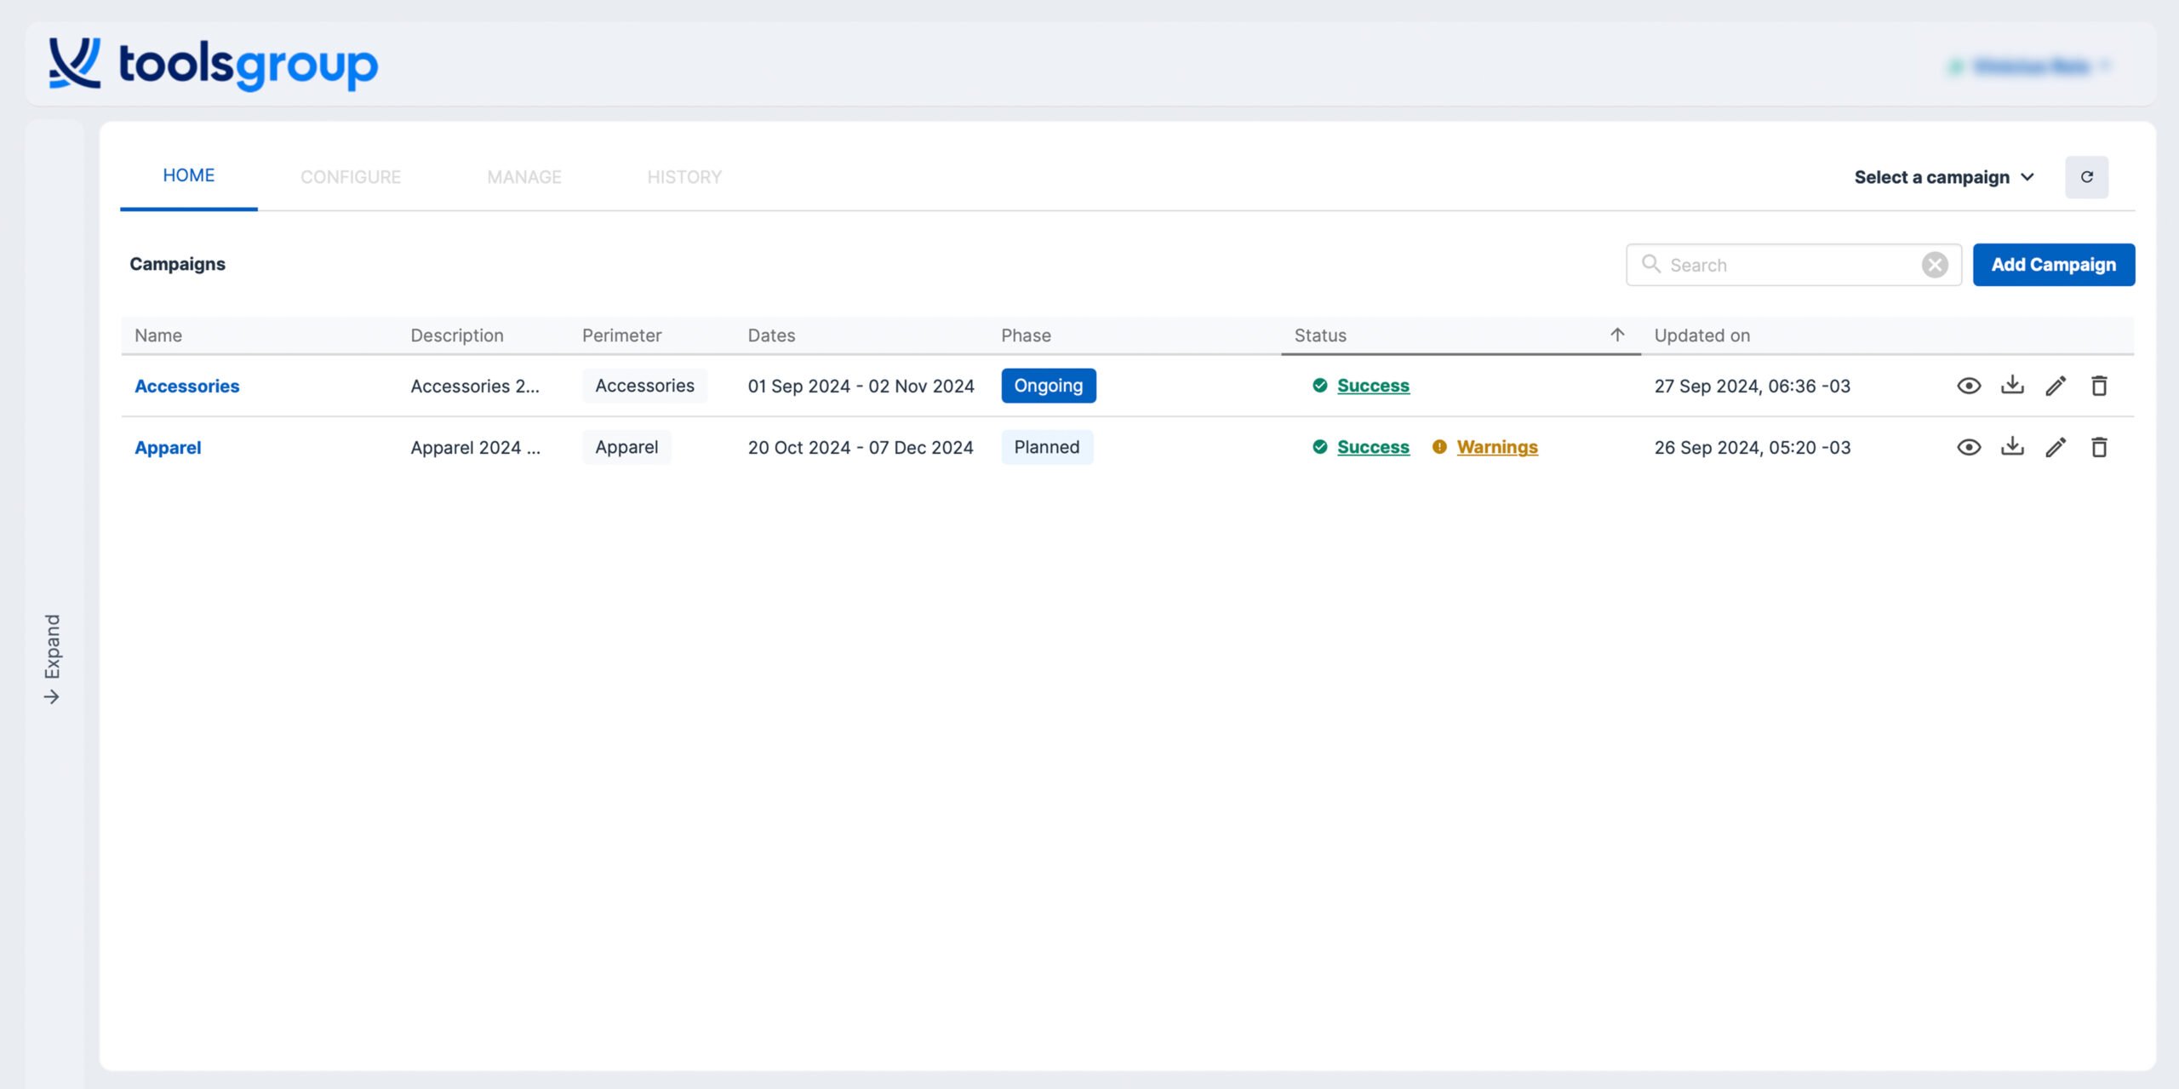The width and height of the screenshot is (2179, 1089).
Task: Click the 'Accessories 2...' description cell
Action: point(475,386)
